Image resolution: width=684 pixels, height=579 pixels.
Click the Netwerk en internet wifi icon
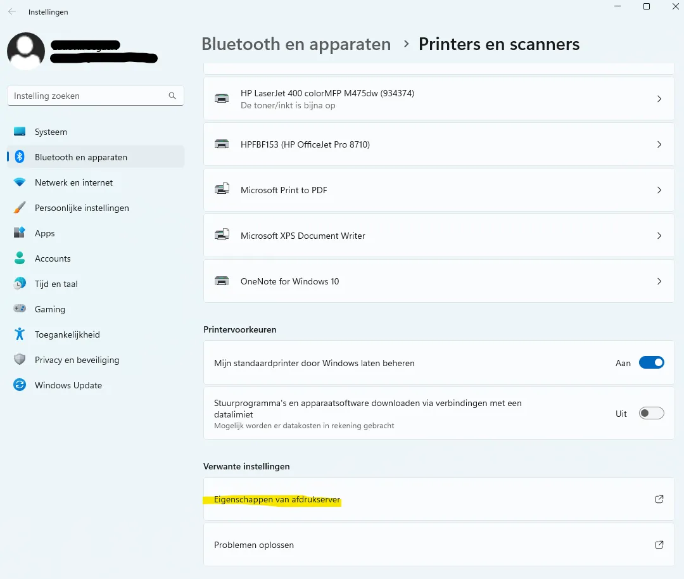[20, 182]
